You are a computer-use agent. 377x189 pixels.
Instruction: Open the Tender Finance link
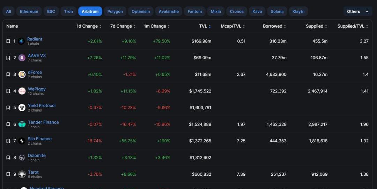[x=43, y=122]
